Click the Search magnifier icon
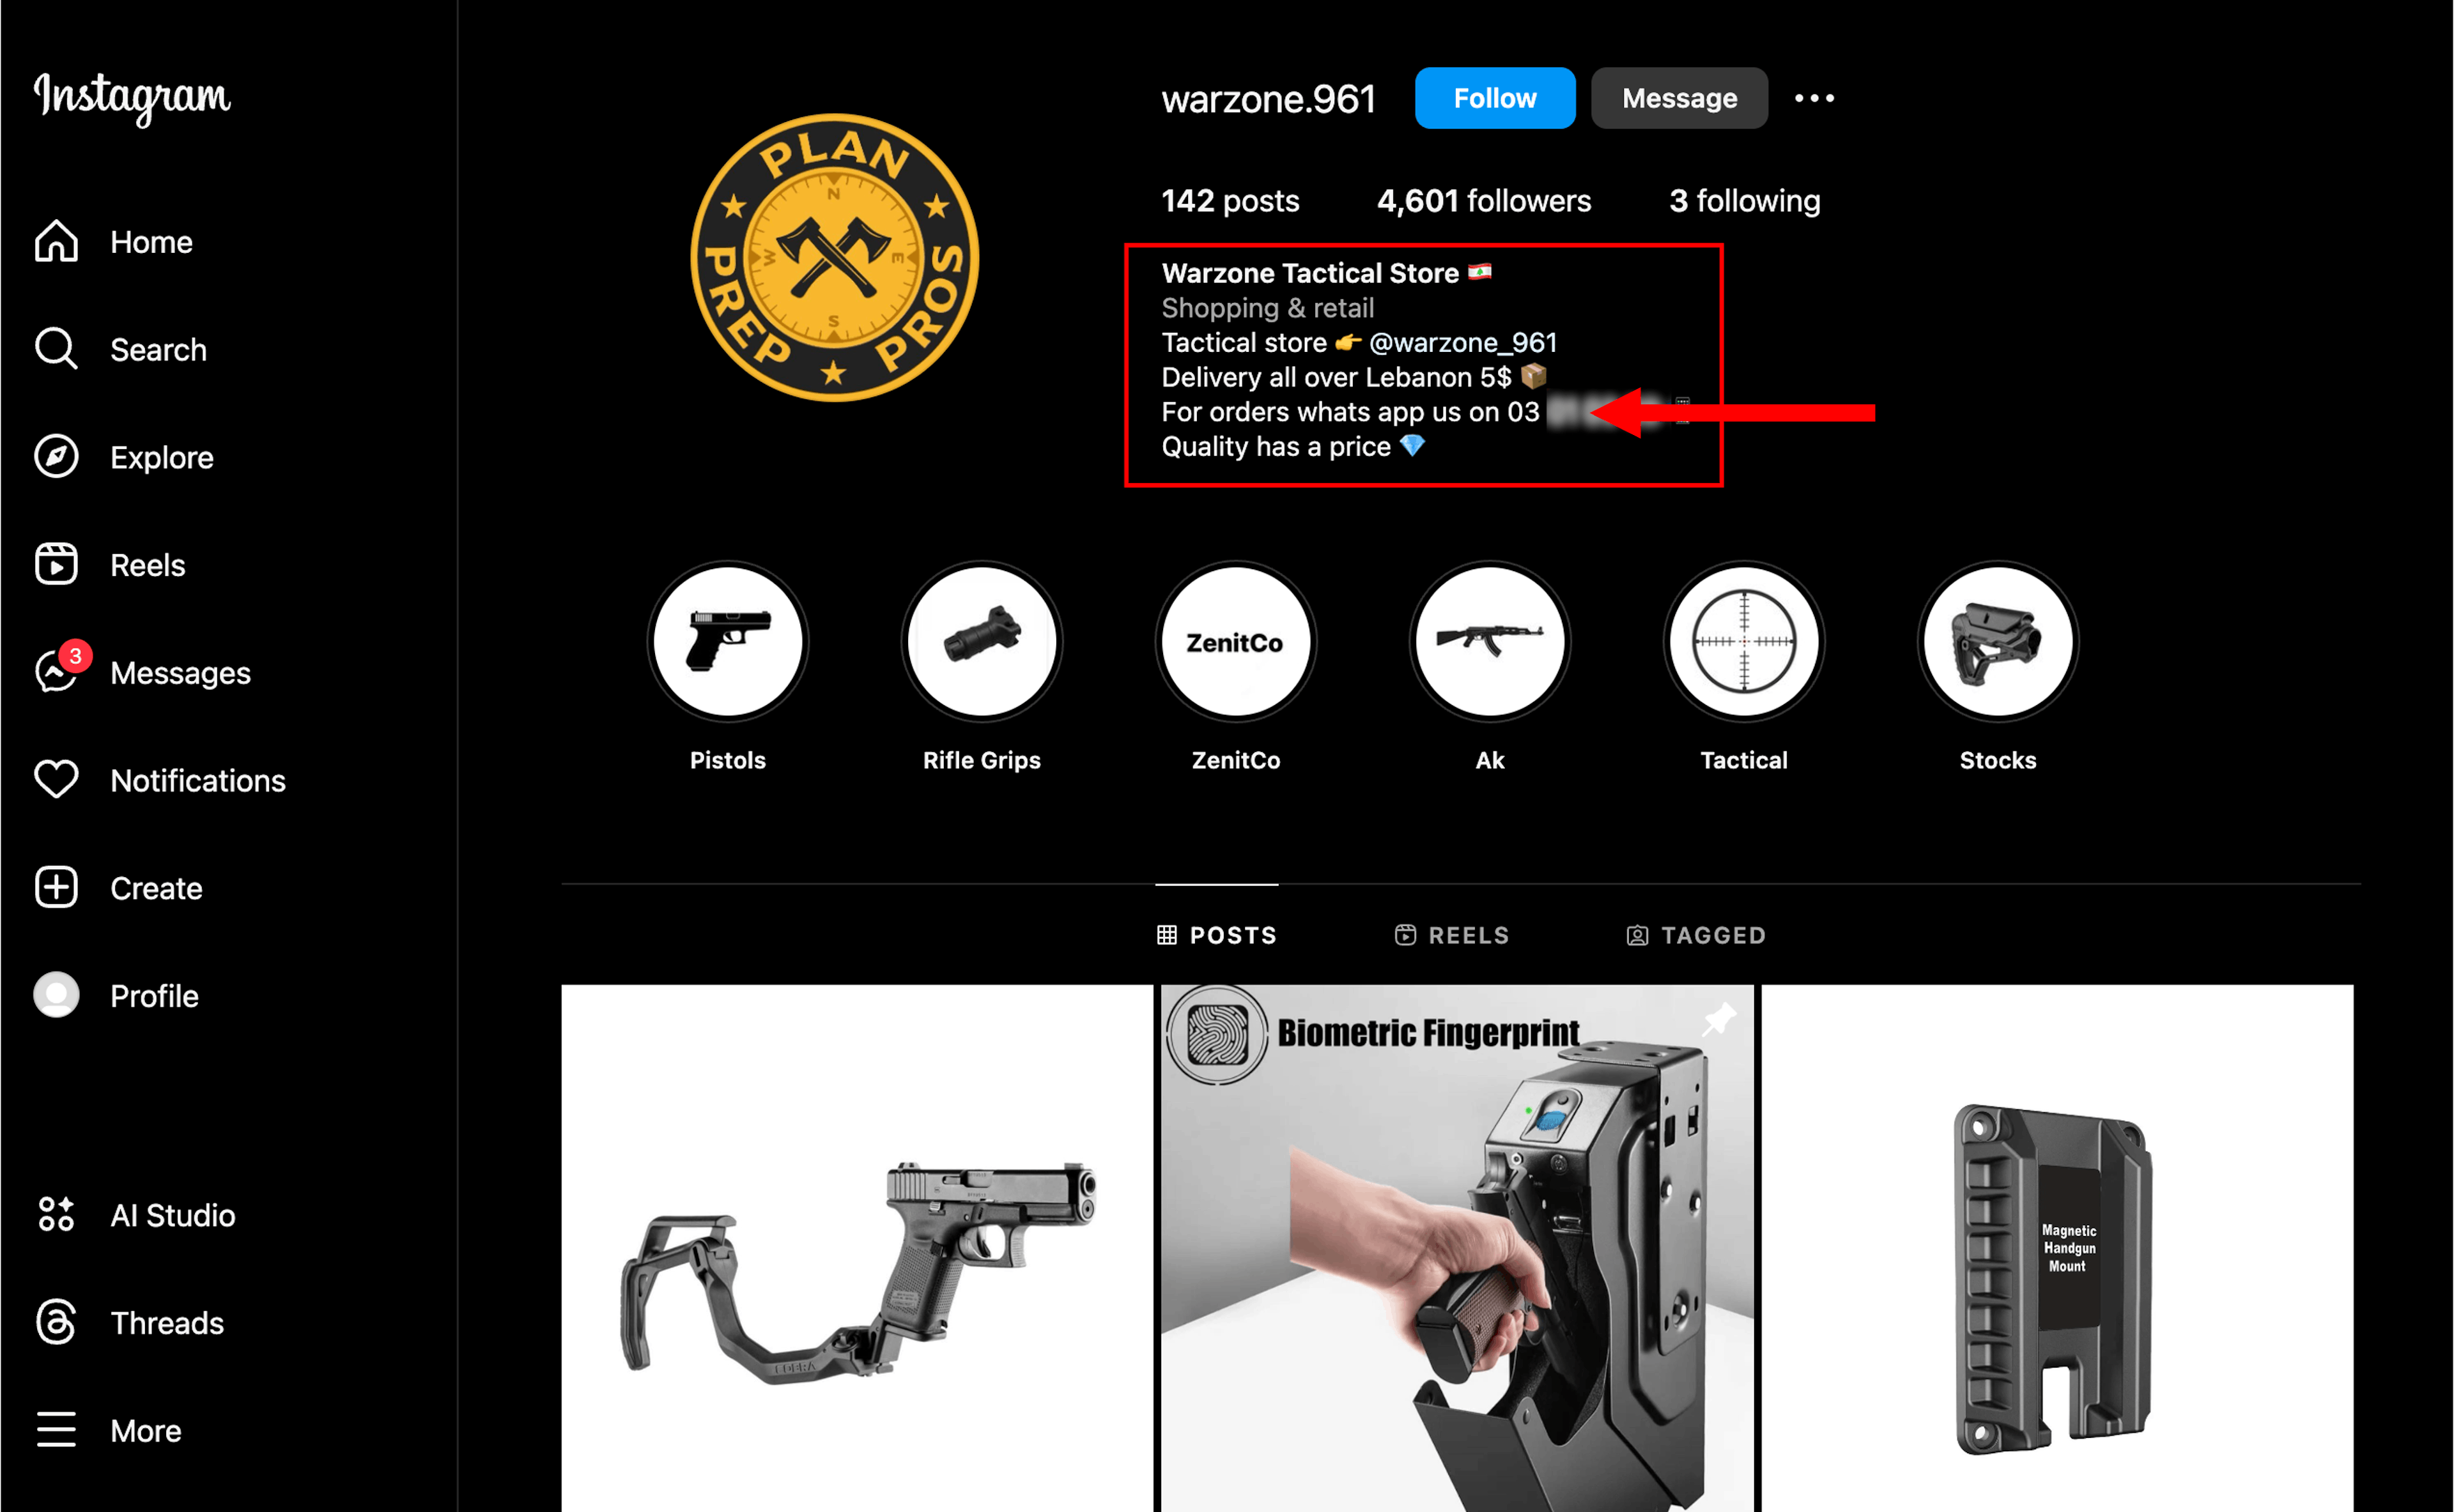2454x1512 pixels. pyautogui.click(x=56, y=349)
